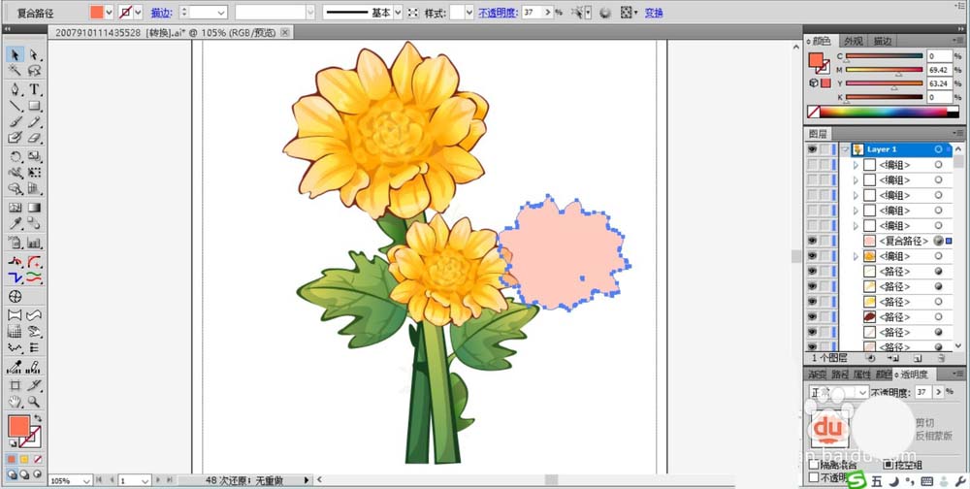
Task: Swap fill and stroke arrows in toolbox
Action: [37, 419]
